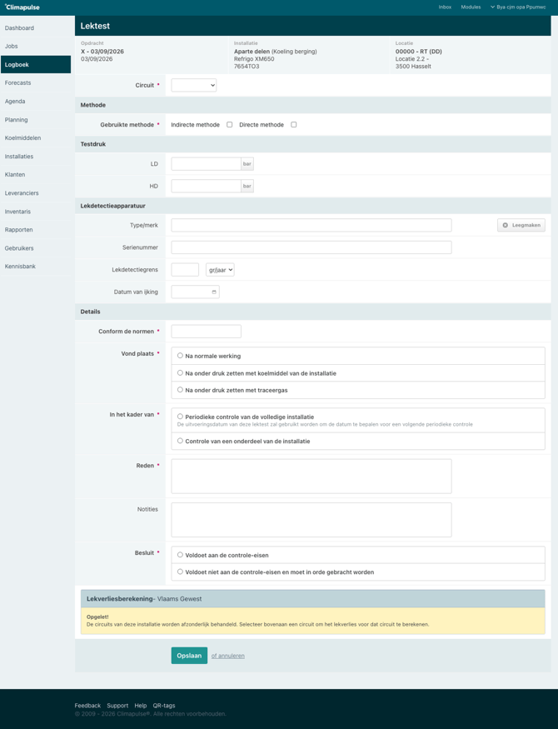Open Klanten list

[x=36, y=175]
